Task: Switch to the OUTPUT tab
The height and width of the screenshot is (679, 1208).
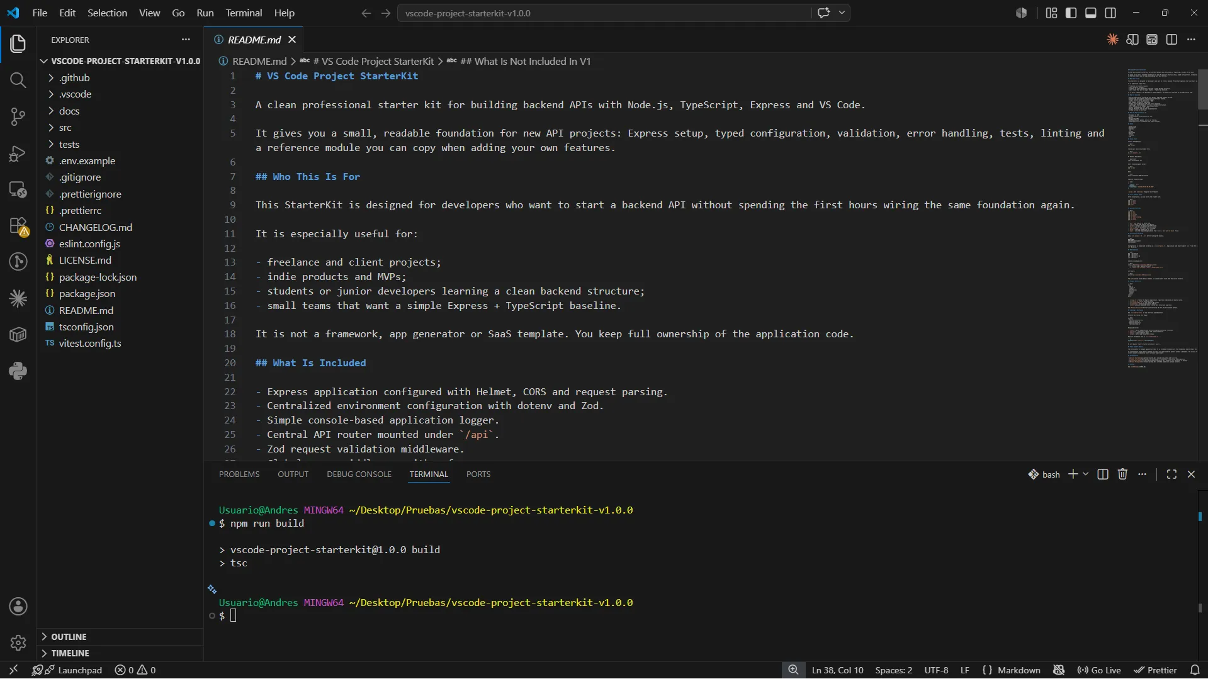Action: pos(293,474)
